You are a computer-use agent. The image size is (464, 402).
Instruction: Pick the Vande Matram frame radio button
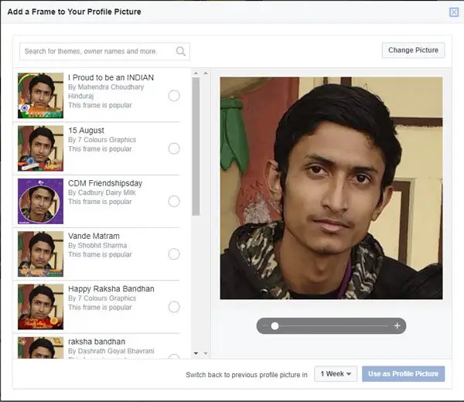tap(174, 254)
